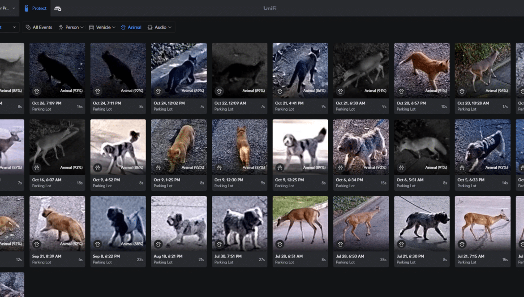Open the Jul 21, 7:15 AM deer event

point(482,224)
